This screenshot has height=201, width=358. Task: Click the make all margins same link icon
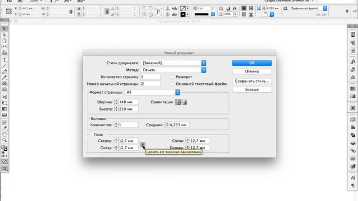click(143, 145)
